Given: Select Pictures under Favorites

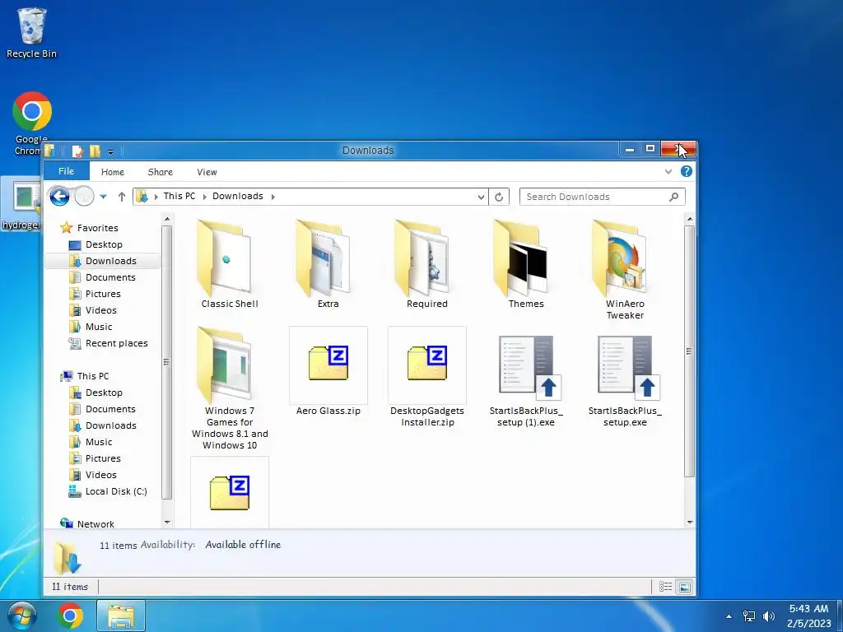Looking at the screenshot, I should [x=103, y=294].
